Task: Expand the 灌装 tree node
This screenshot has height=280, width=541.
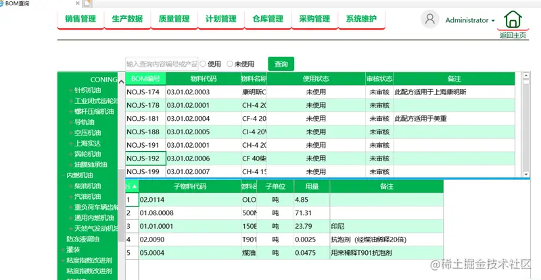Action: 63,250
